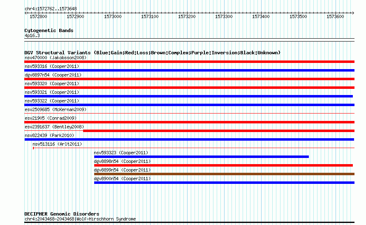Click ruler position 1573500

298,16
